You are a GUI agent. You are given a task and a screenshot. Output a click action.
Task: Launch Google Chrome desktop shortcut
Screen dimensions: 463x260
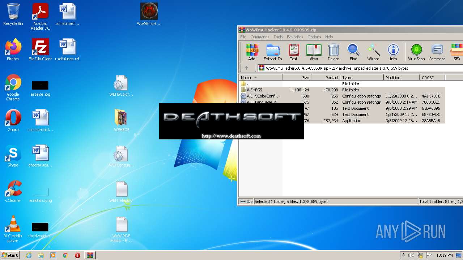coord(13,88)
